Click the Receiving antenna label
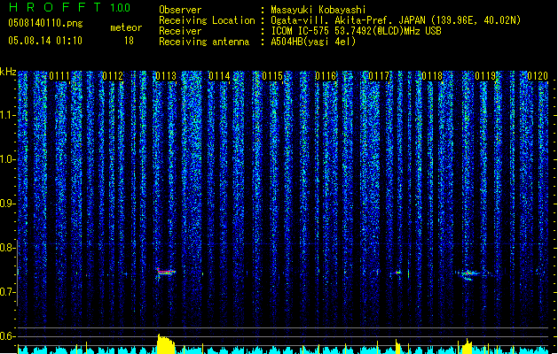The height and width of the screenshot is (354, 558). [204, 42]
